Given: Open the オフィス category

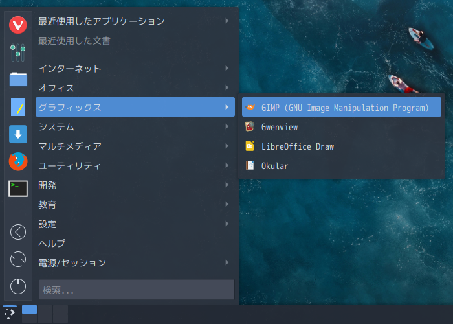Looking at the screenshot, I should (135, 87).
